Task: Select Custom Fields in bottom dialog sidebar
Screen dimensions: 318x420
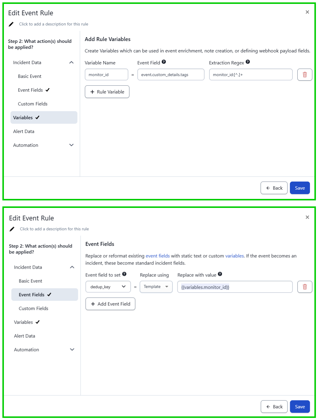Action: click(45, 309)
